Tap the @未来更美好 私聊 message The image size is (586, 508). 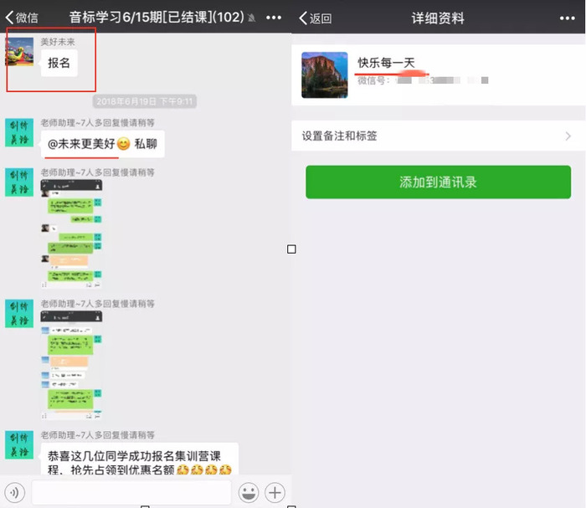click(x=101, y=144)
